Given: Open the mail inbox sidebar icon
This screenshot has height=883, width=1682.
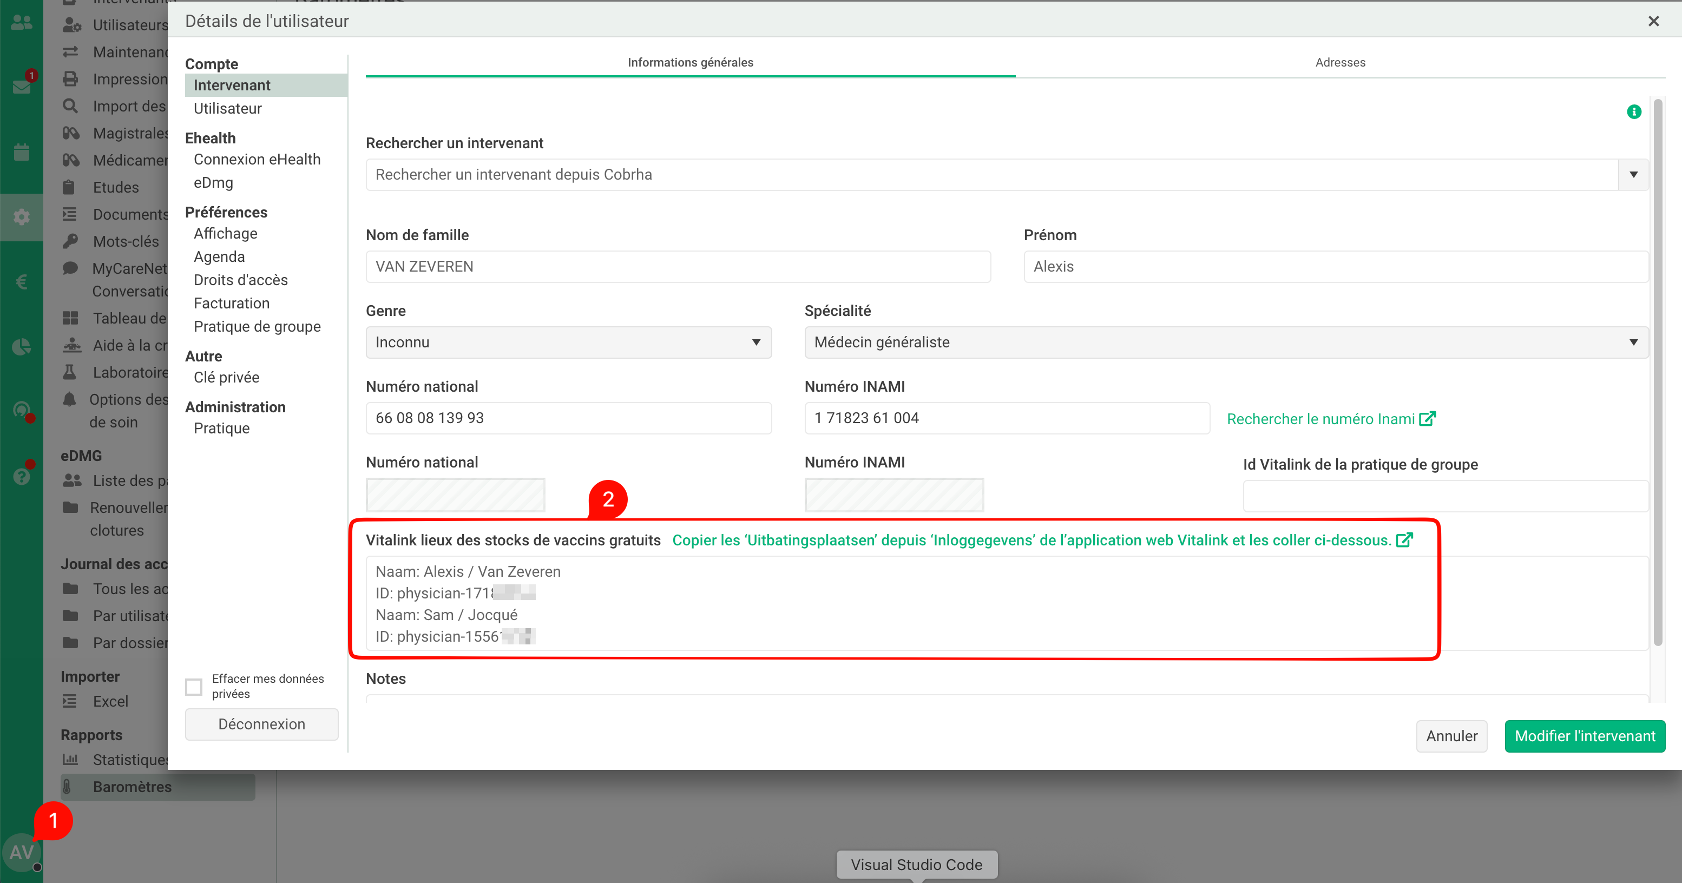Looking at the screenshot, I should tap(22, 86).
